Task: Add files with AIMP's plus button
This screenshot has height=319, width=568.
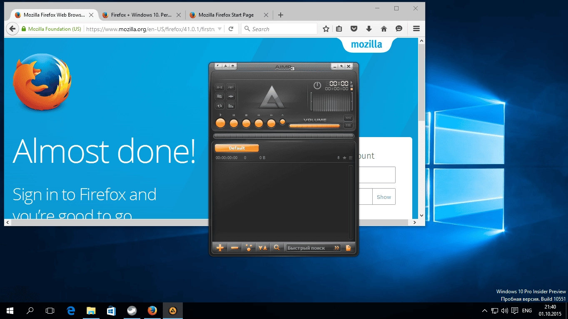Action: pos(220,248)
